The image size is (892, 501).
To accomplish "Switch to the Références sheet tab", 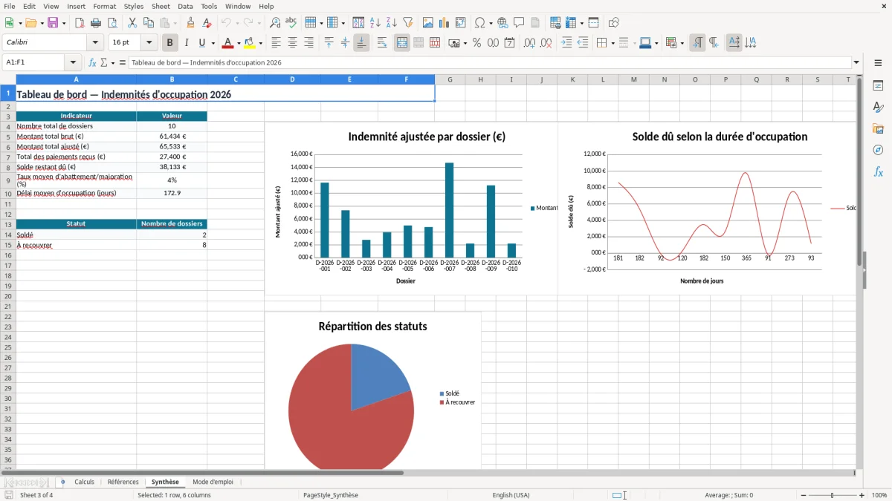I will tap(123, 482).
